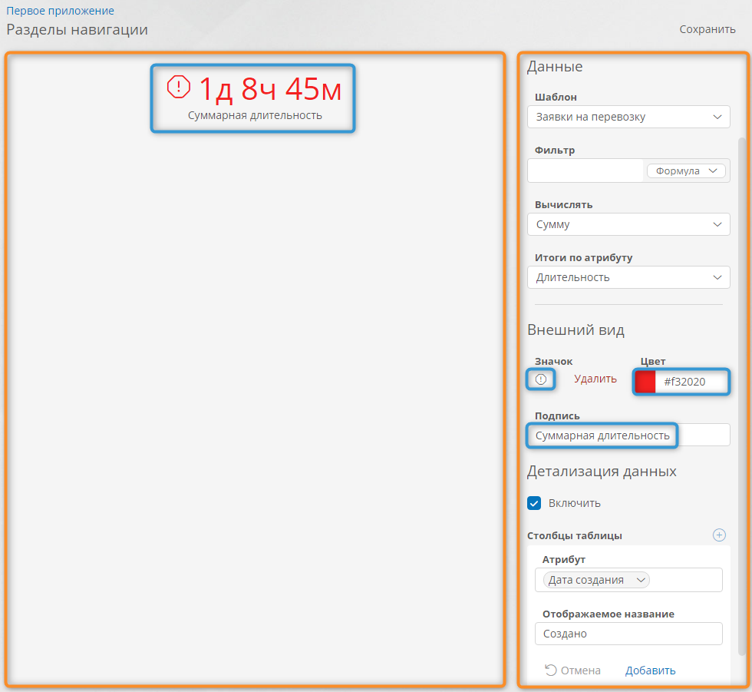Click the Отображаемое название input field
Screen dimensions: 752x692
[x=628, y=634]
